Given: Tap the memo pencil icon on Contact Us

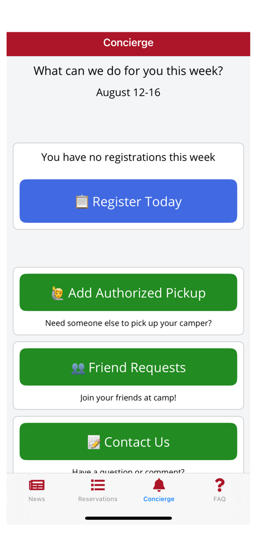Looking at the screenshot, I should [94, 442].
